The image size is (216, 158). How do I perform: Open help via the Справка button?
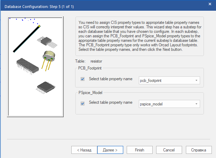198,150
